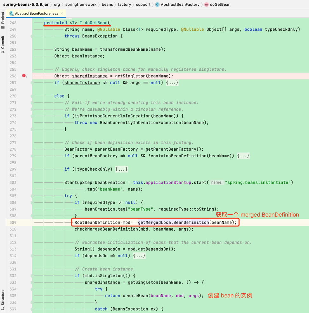Click the getMergedLocalBeanDefinition method call
309x313 pixels.
coord(173,222)
